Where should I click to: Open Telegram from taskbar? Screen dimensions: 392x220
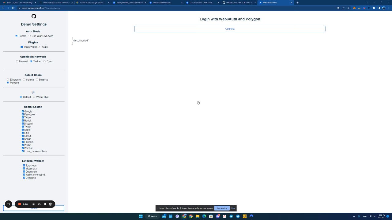click(231, 216)
